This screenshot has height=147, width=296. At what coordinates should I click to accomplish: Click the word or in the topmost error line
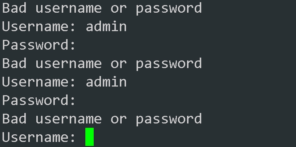click(x=118, y=8)
